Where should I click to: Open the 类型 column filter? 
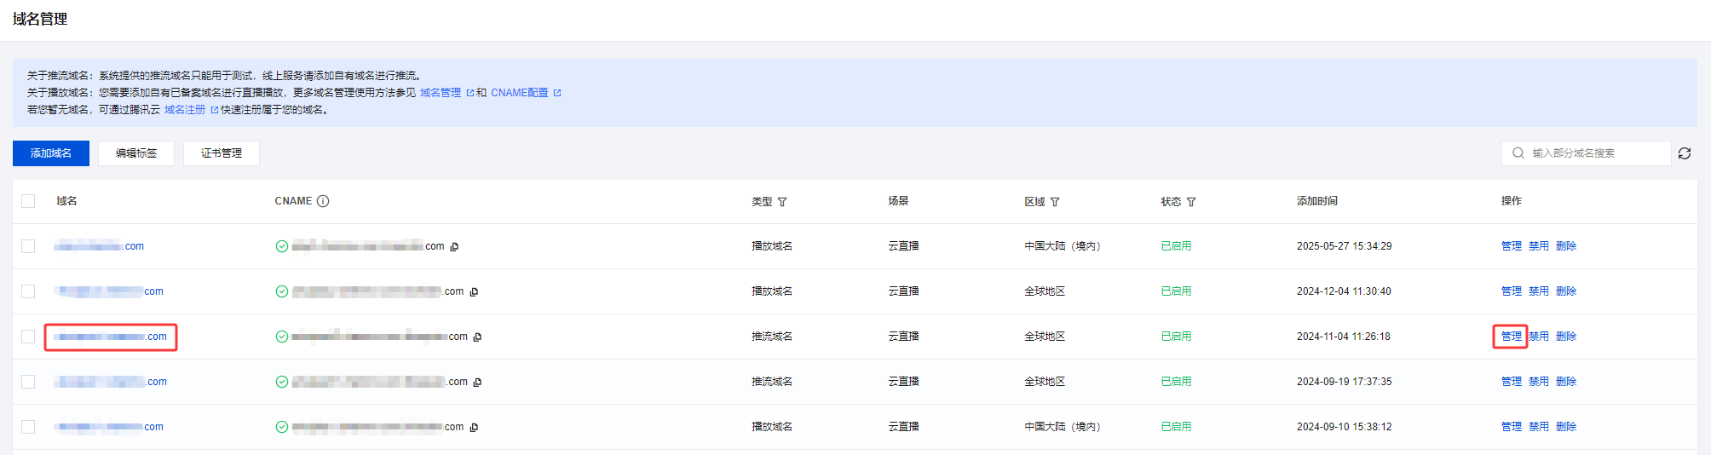tap(782, 202)
